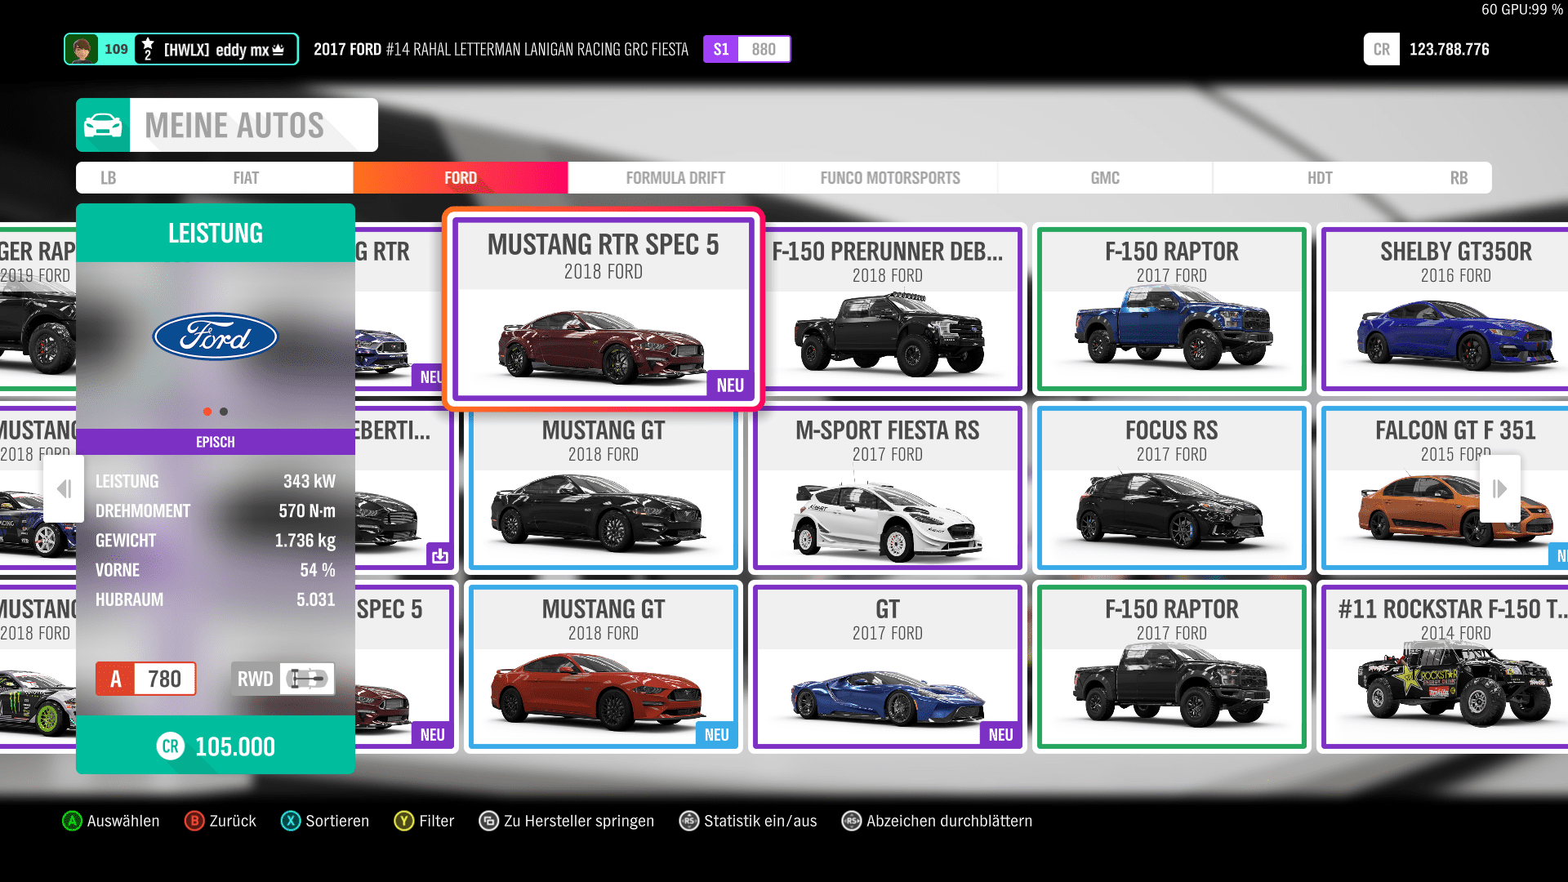Image resolution: width=1568 pixels, height=882 pixels.
Task: Click the NEU badge on Mustang RTR Spec 5
Action: point(730,385)
